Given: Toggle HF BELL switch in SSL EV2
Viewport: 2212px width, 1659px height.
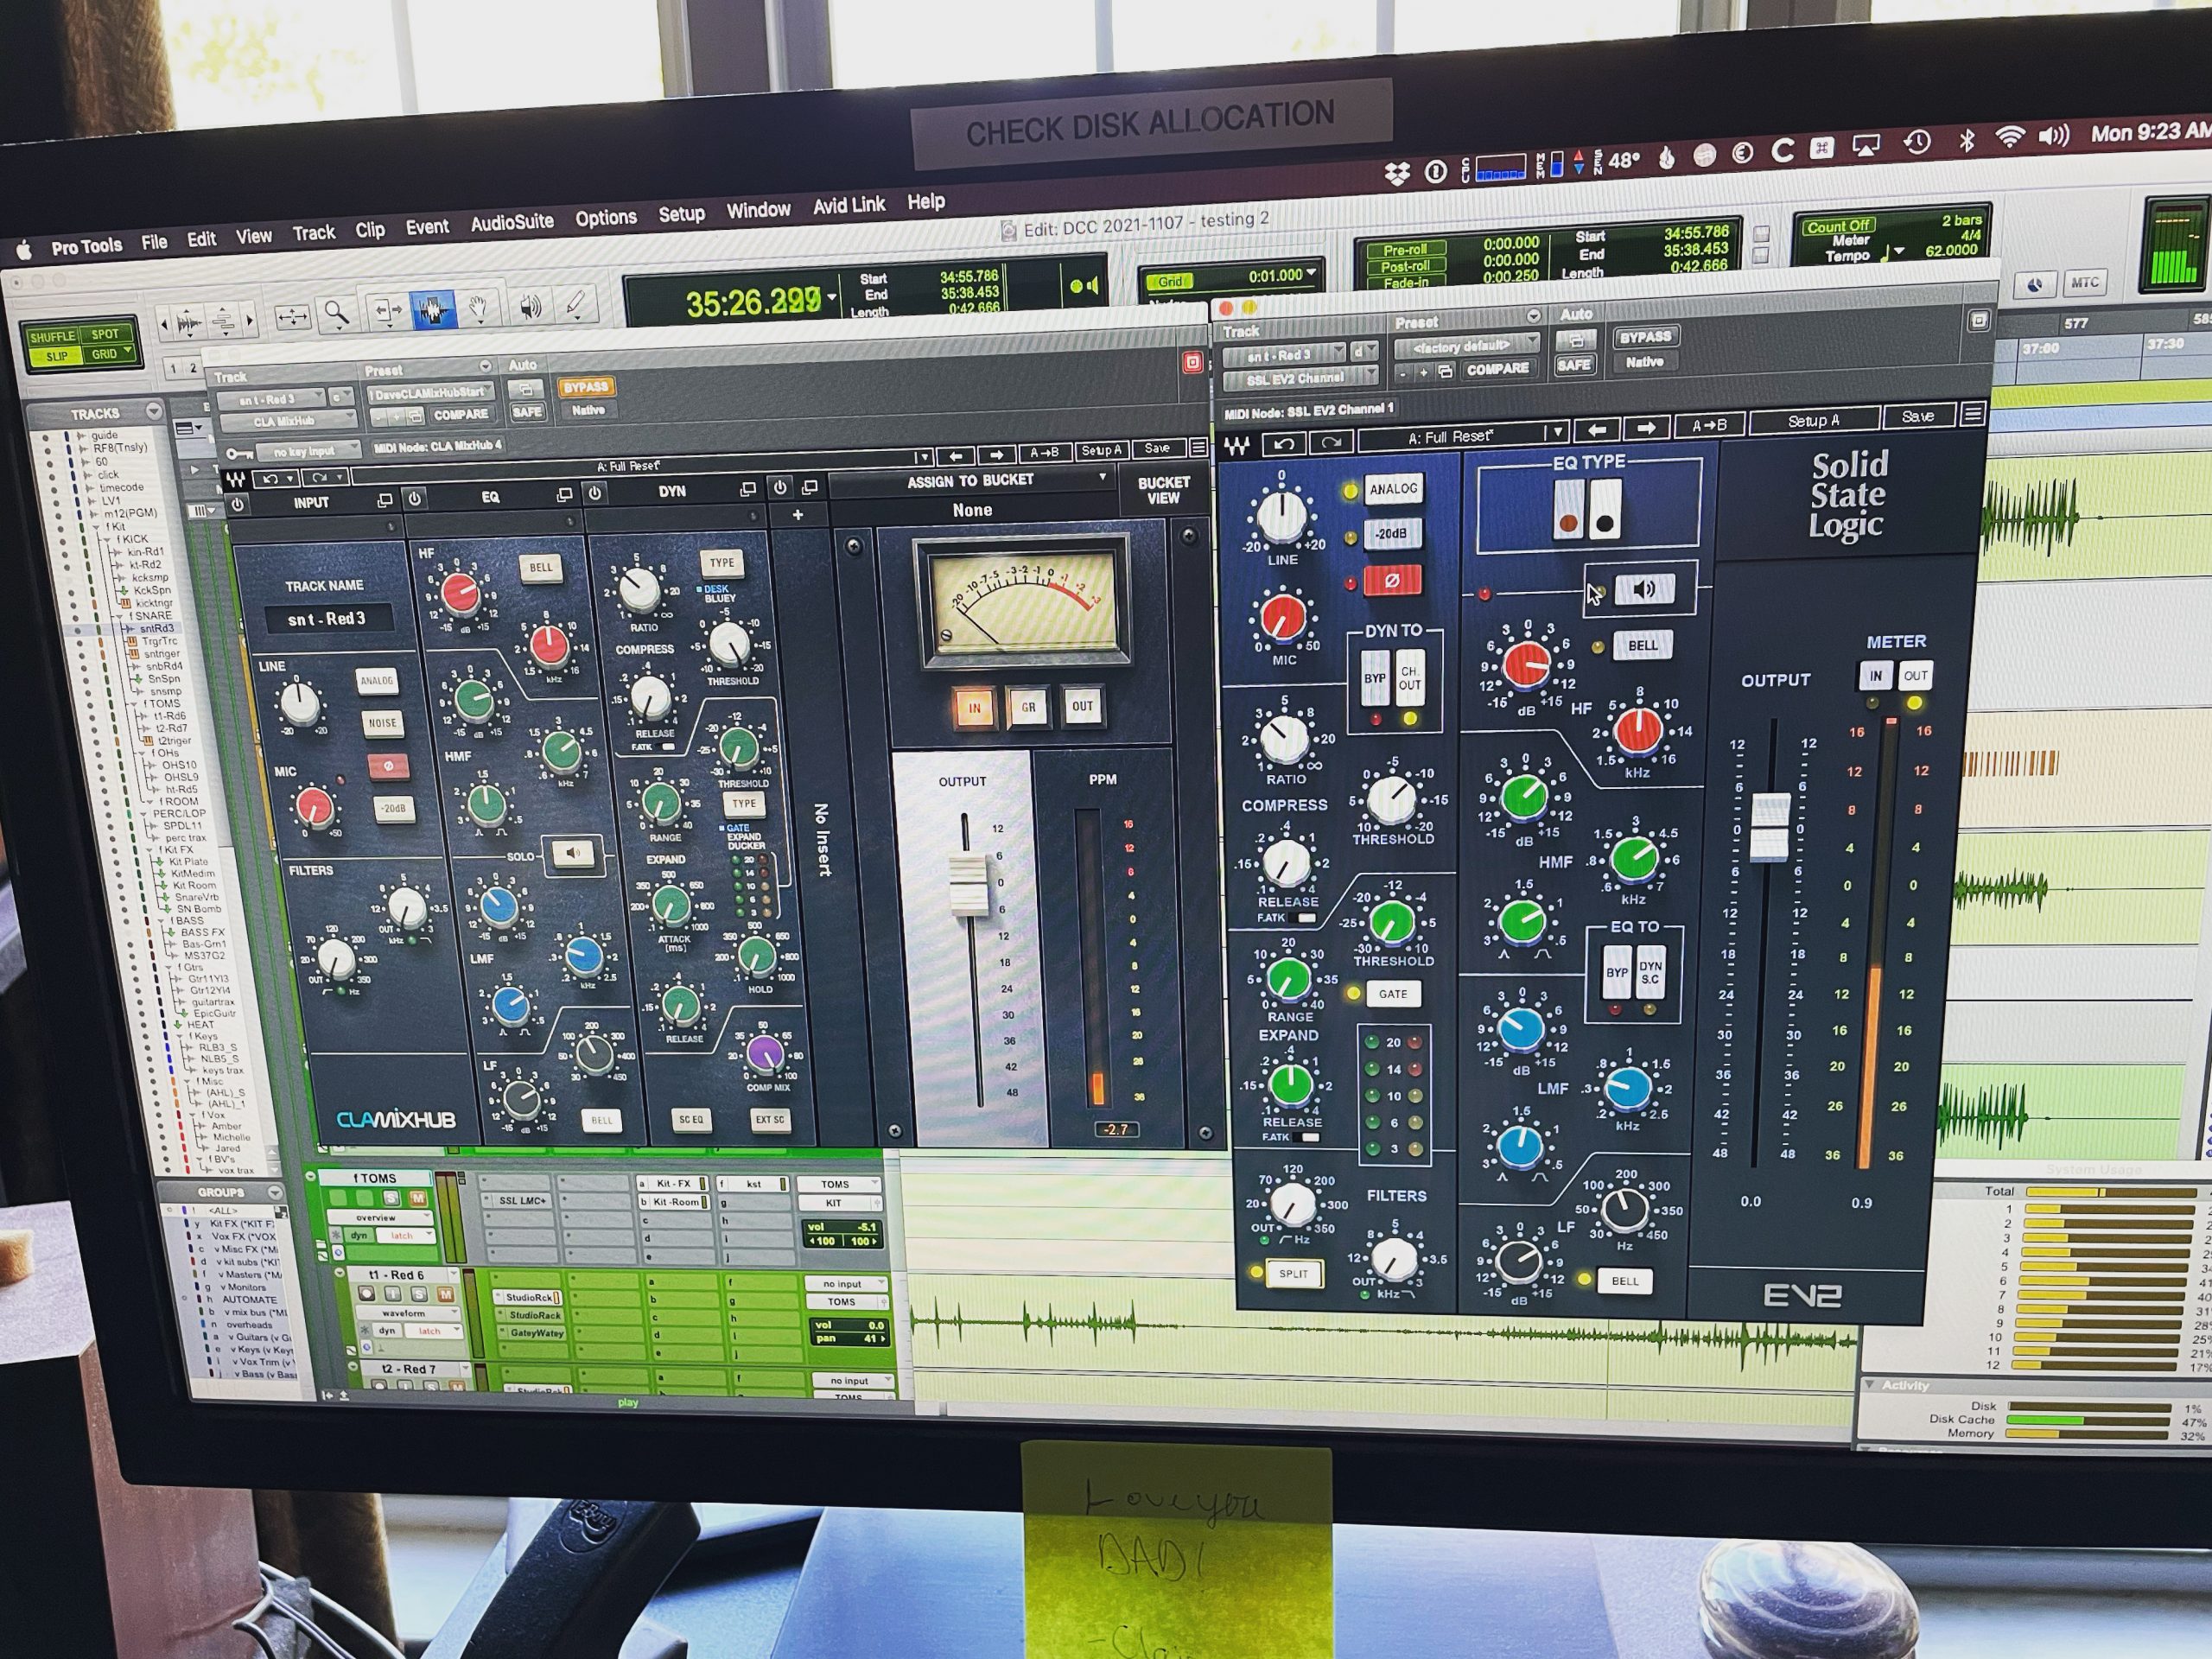Looking at the screenshot, I should pyautogui.click(x=1642, y=646).
